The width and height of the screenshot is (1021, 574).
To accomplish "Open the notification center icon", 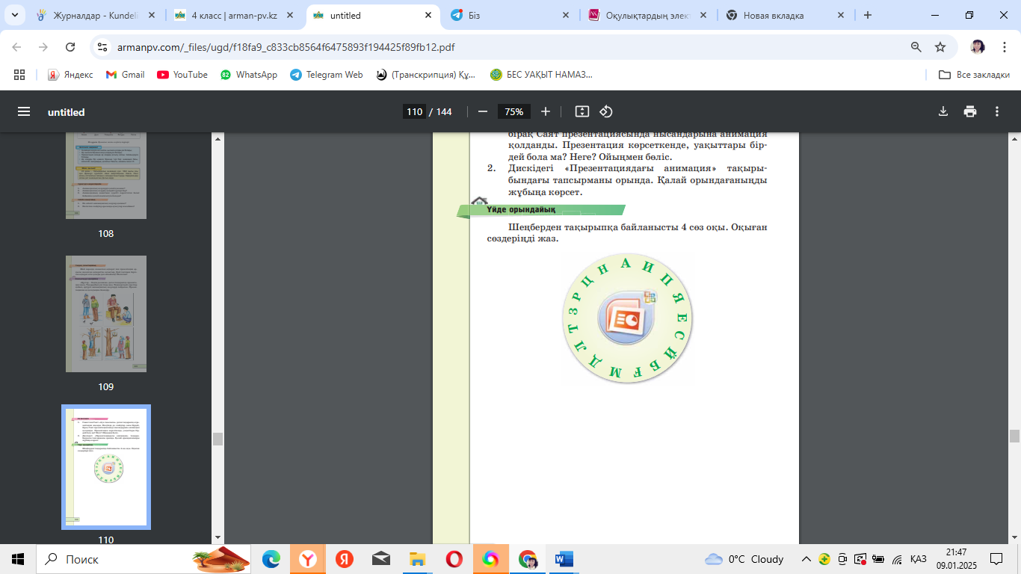I will click(996, 559).
